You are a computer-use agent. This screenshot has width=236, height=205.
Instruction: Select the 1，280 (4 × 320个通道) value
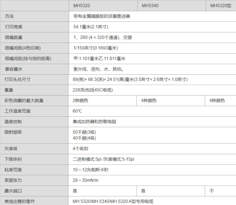[103, 37]
